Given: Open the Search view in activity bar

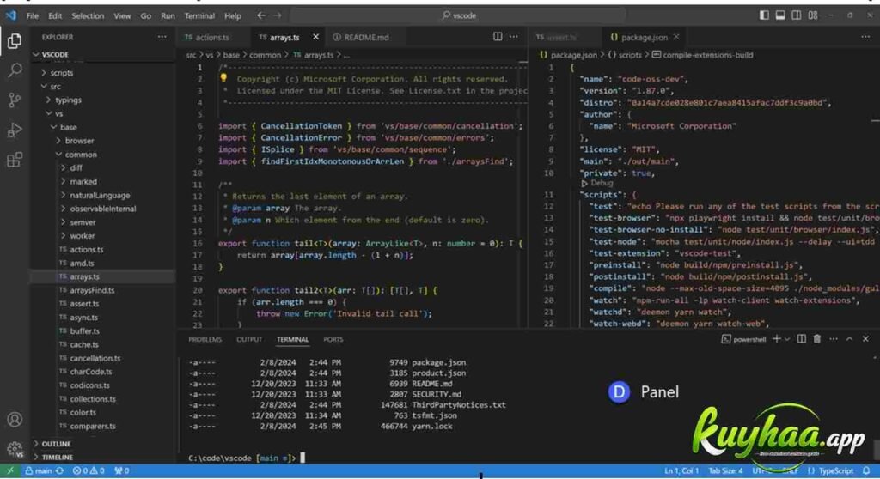Looking at the screenshot, I should tap(15, 70).
